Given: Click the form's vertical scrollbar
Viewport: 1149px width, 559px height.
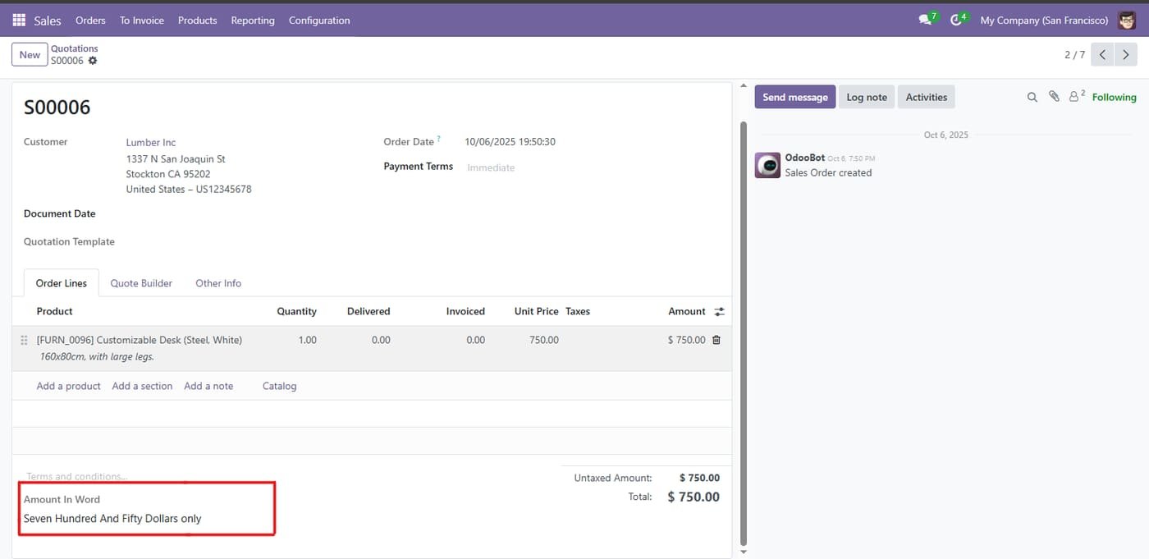Looking at the screenshot, I should click(744, 333).
